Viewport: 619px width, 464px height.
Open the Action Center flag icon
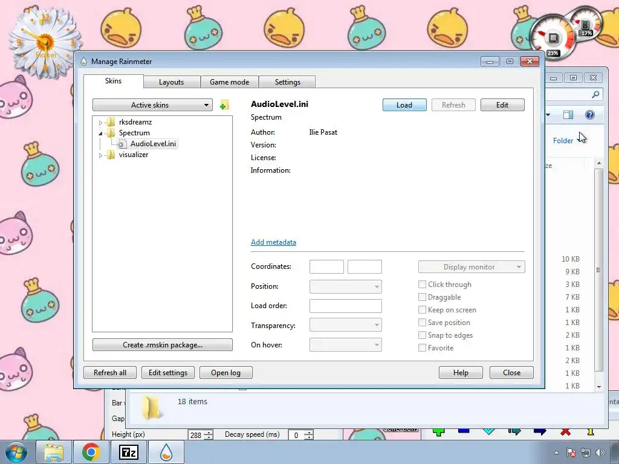571,453
